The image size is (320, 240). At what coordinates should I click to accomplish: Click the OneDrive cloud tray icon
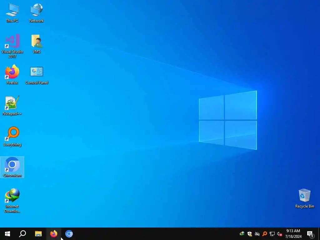point(257,234)
